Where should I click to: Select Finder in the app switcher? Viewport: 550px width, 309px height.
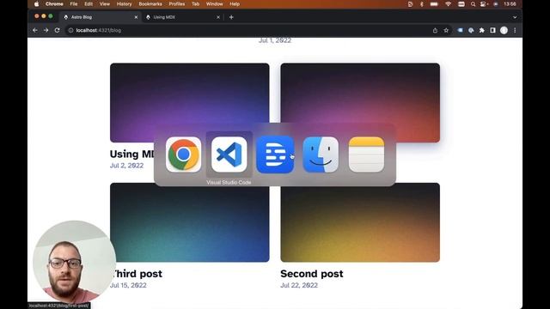321,154
